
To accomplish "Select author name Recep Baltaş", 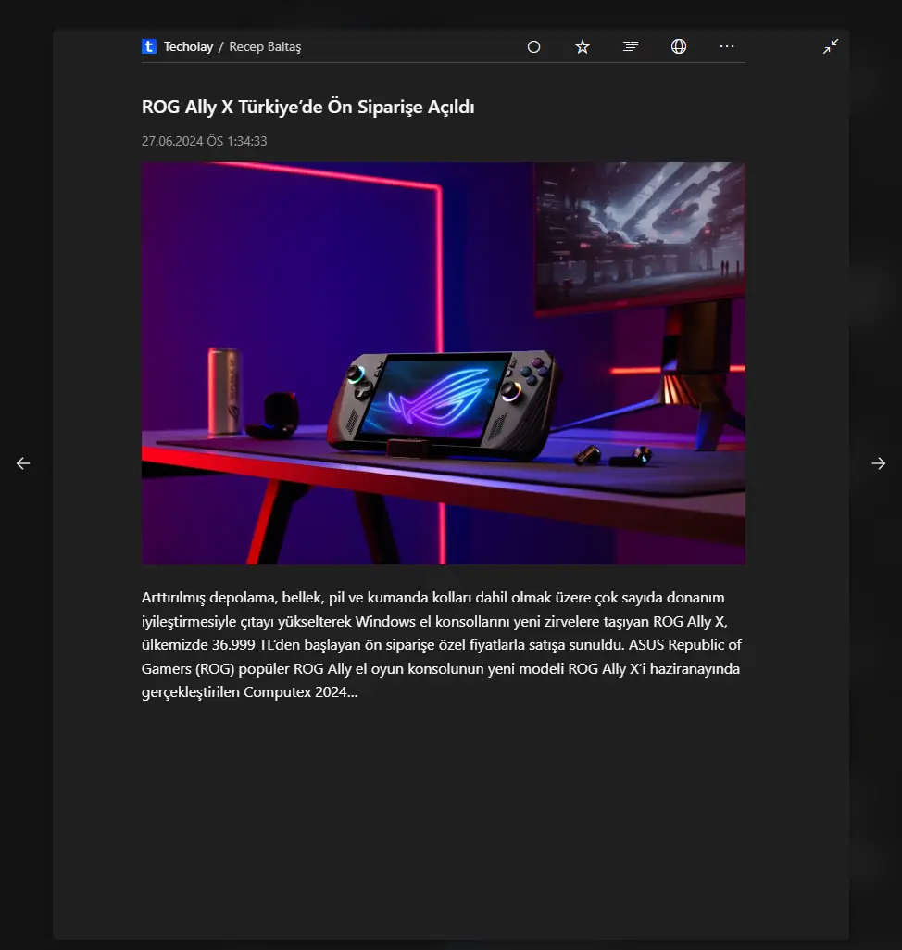I will (x=265, y=46).
